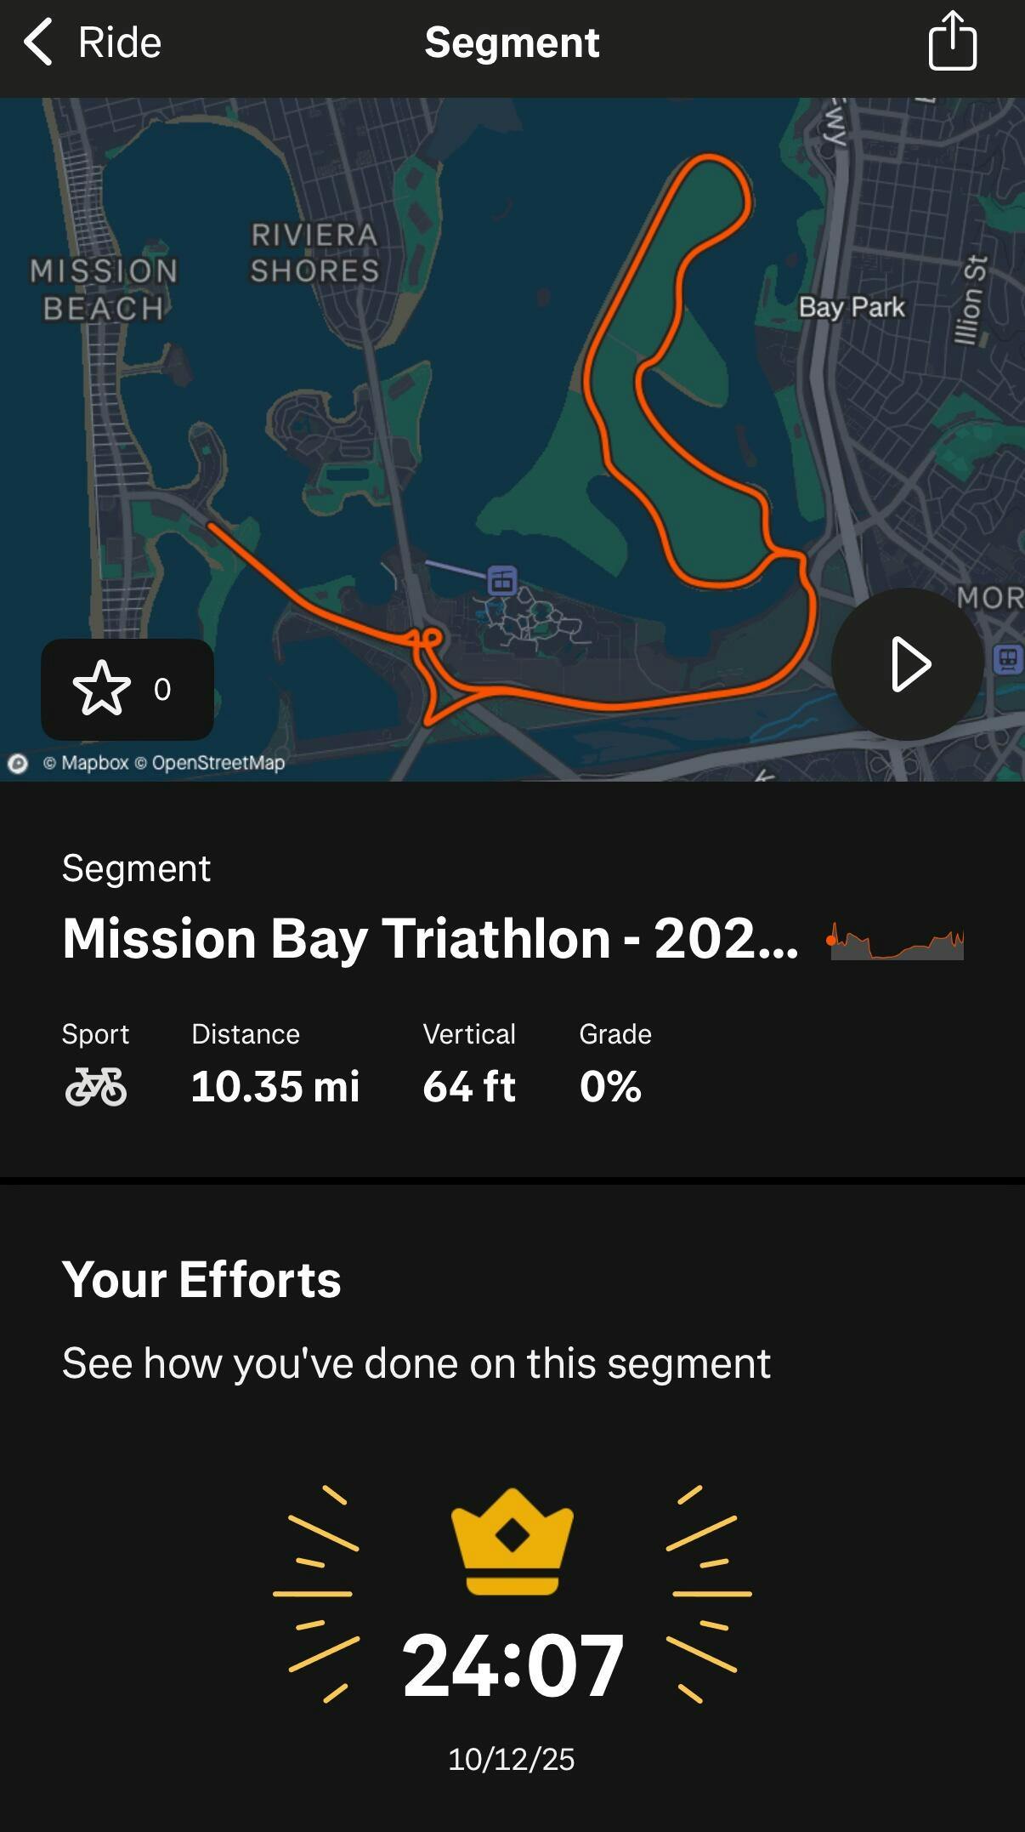The image size is (1025, 1832).
Task: Open the share sheet icon
Action: click(952, 41)
